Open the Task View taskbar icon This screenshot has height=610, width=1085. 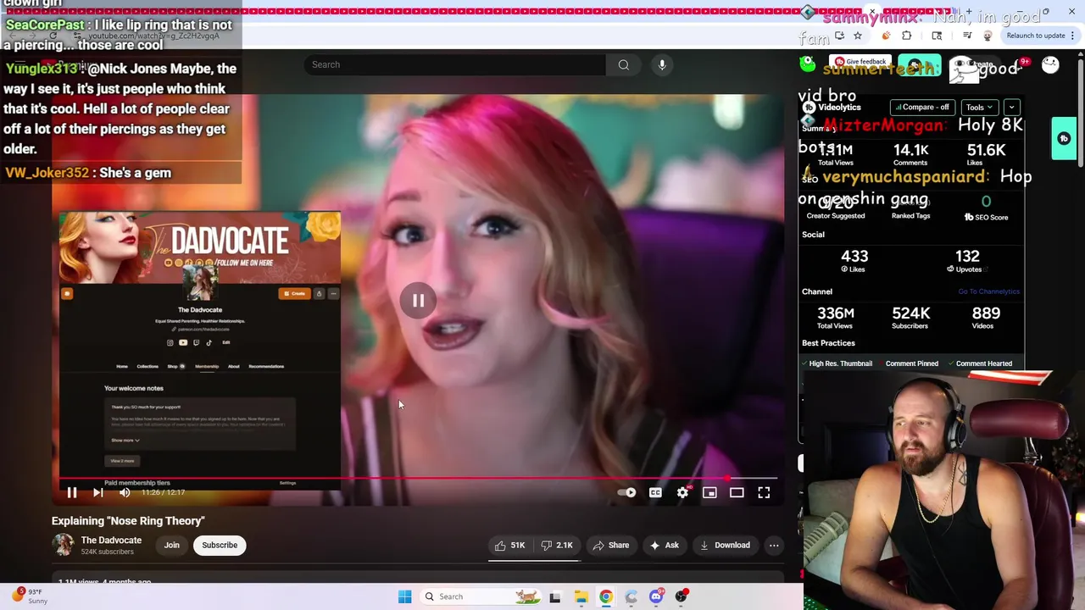click(555, 596)
